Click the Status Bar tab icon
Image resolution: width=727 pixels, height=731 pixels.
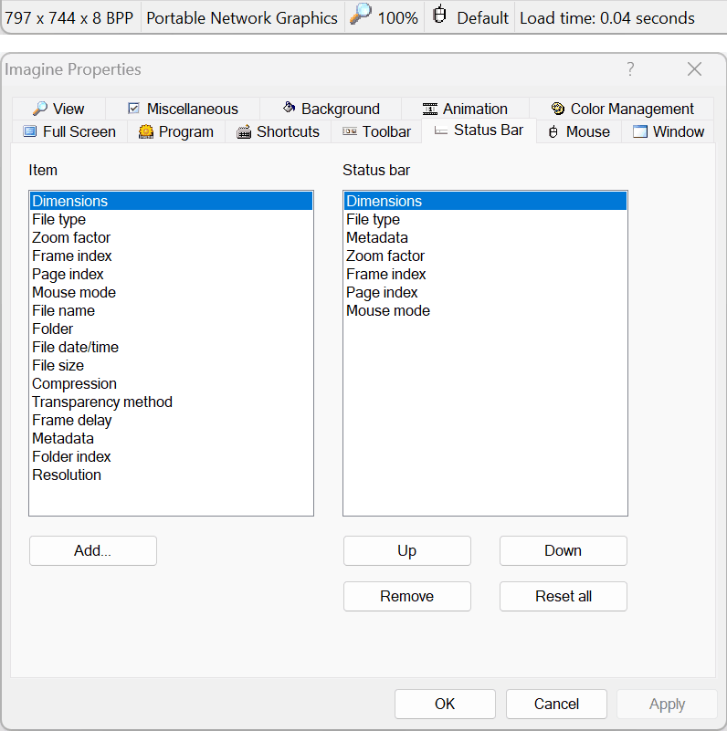(x=440, y=131)
